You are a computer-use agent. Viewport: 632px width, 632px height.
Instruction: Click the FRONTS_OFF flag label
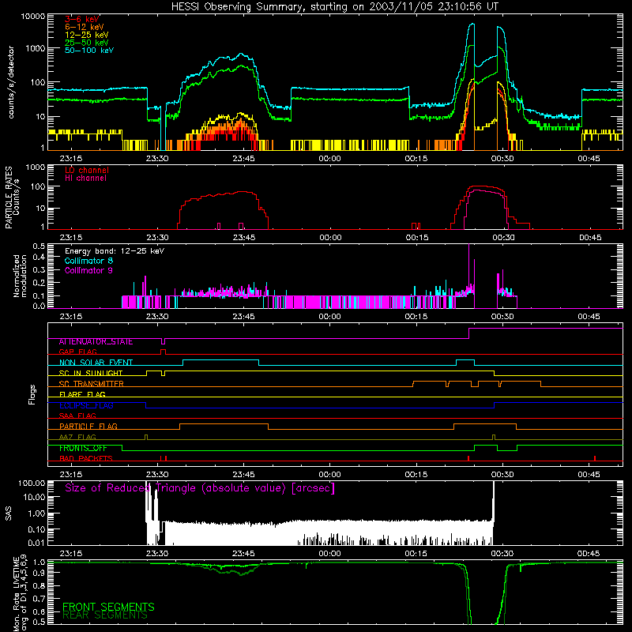[83, 448]
